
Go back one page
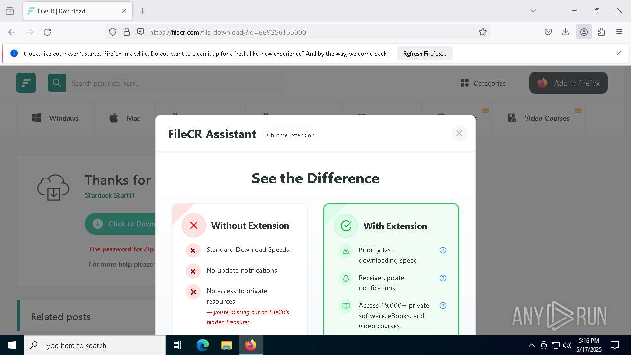point(12,32)
